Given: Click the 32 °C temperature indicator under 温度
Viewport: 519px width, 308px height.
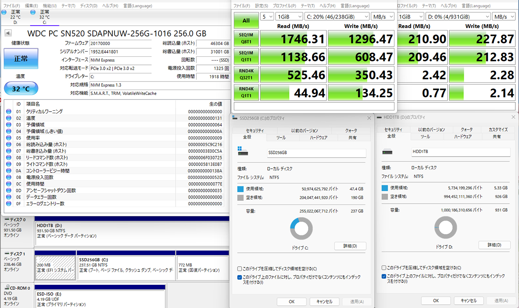Looking at the screenshot, I should [x=21, y=88].
